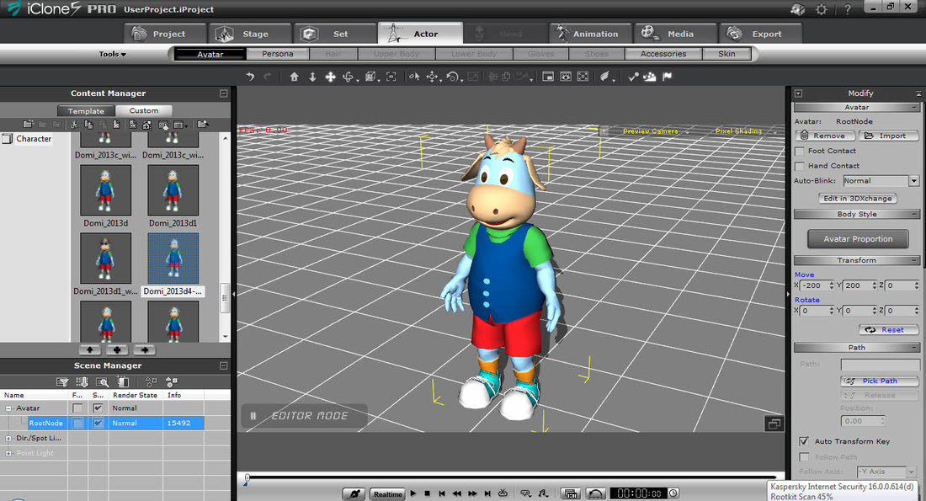Activate the Move object tool
926x501 pixels.
pos(433,77)
